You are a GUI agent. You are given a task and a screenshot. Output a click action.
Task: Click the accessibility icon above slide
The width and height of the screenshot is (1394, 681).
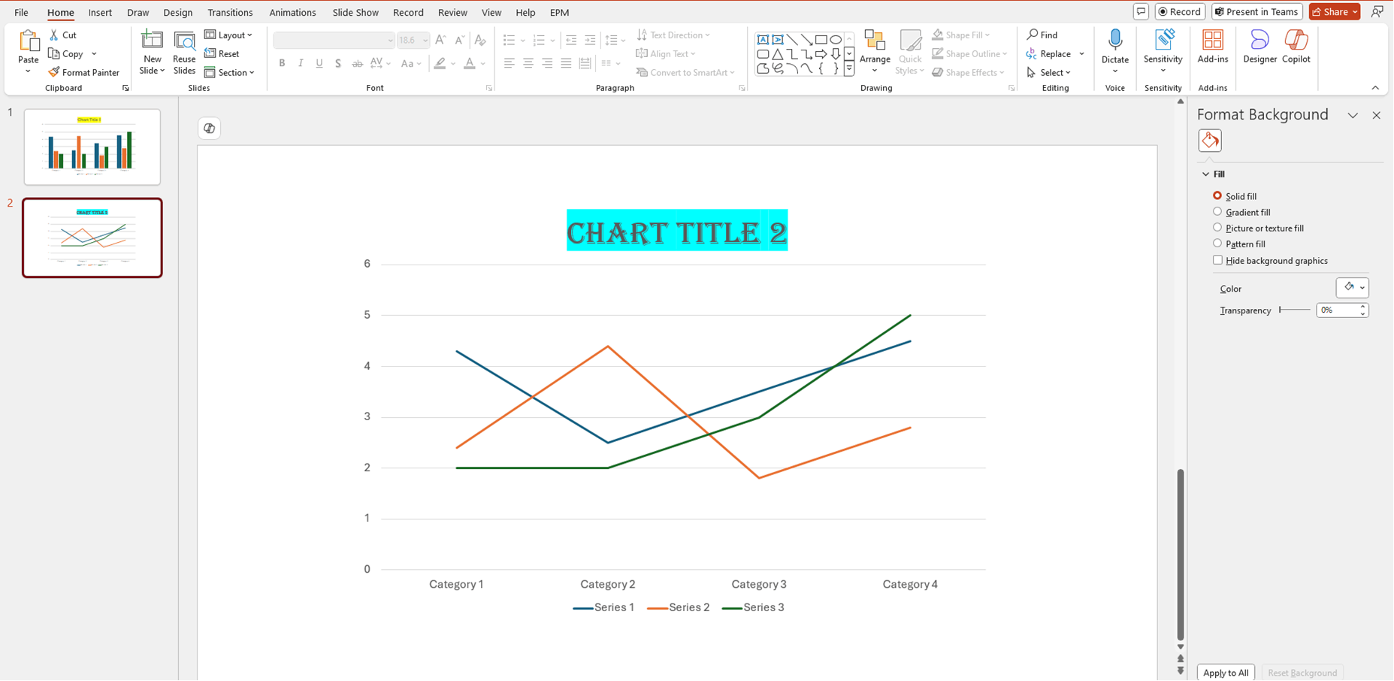coord(209,129)
